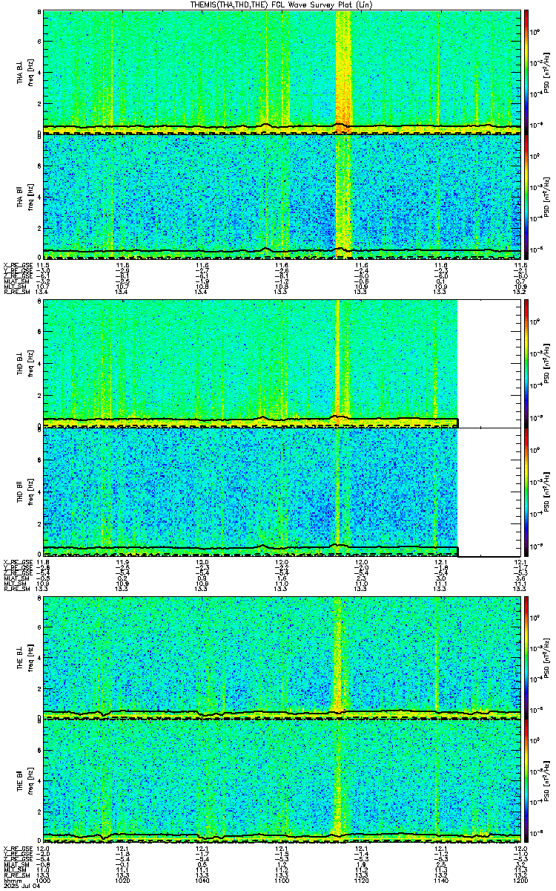
Task: Click the 1140 time tick label
Action: [440, 881]
